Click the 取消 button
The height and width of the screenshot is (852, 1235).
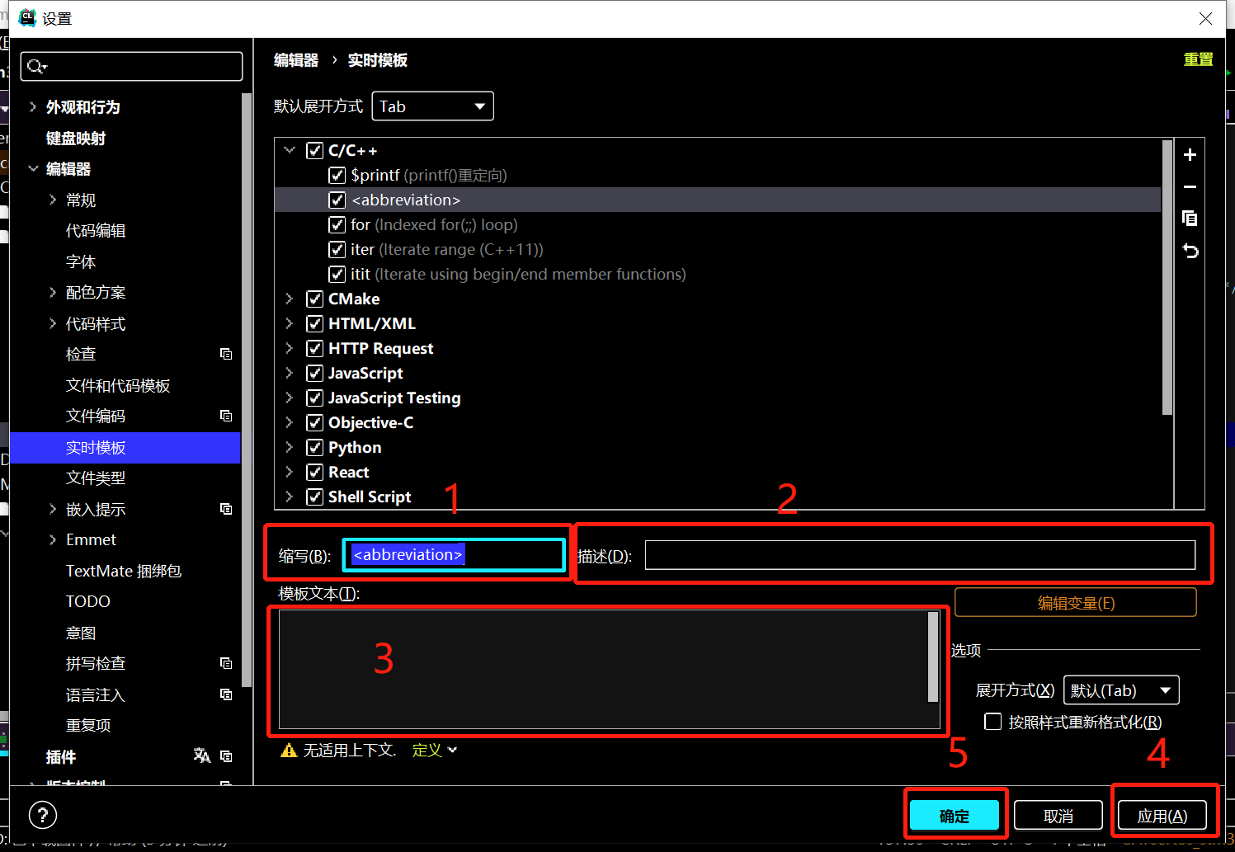pyautogui.click(x=1058, y=816)
